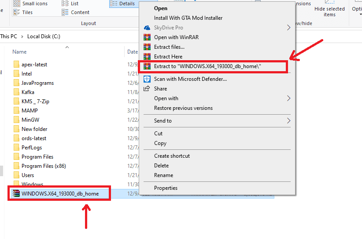Click the apex-latest folder icon
This screenshot has width=362, height=239.
[x=16, y=65]
